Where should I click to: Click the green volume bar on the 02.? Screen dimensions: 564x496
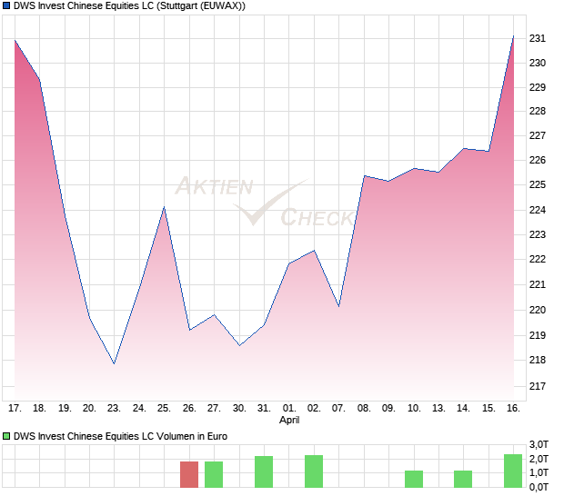(x=314, y=471)
